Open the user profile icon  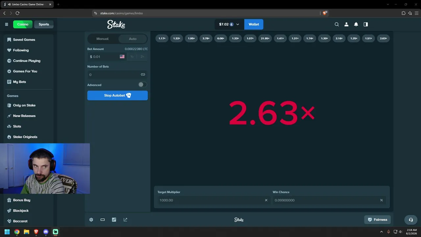pyautogui.click(x=346, y=24)
